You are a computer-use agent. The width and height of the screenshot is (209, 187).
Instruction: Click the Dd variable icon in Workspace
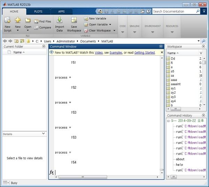pyautogui.click(x=168, y=58)
